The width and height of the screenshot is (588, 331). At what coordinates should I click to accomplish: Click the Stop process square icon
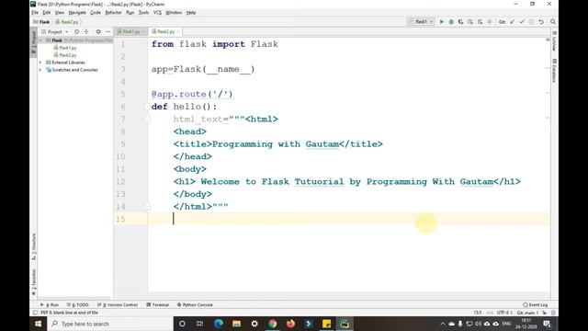(x=490, y=22)
